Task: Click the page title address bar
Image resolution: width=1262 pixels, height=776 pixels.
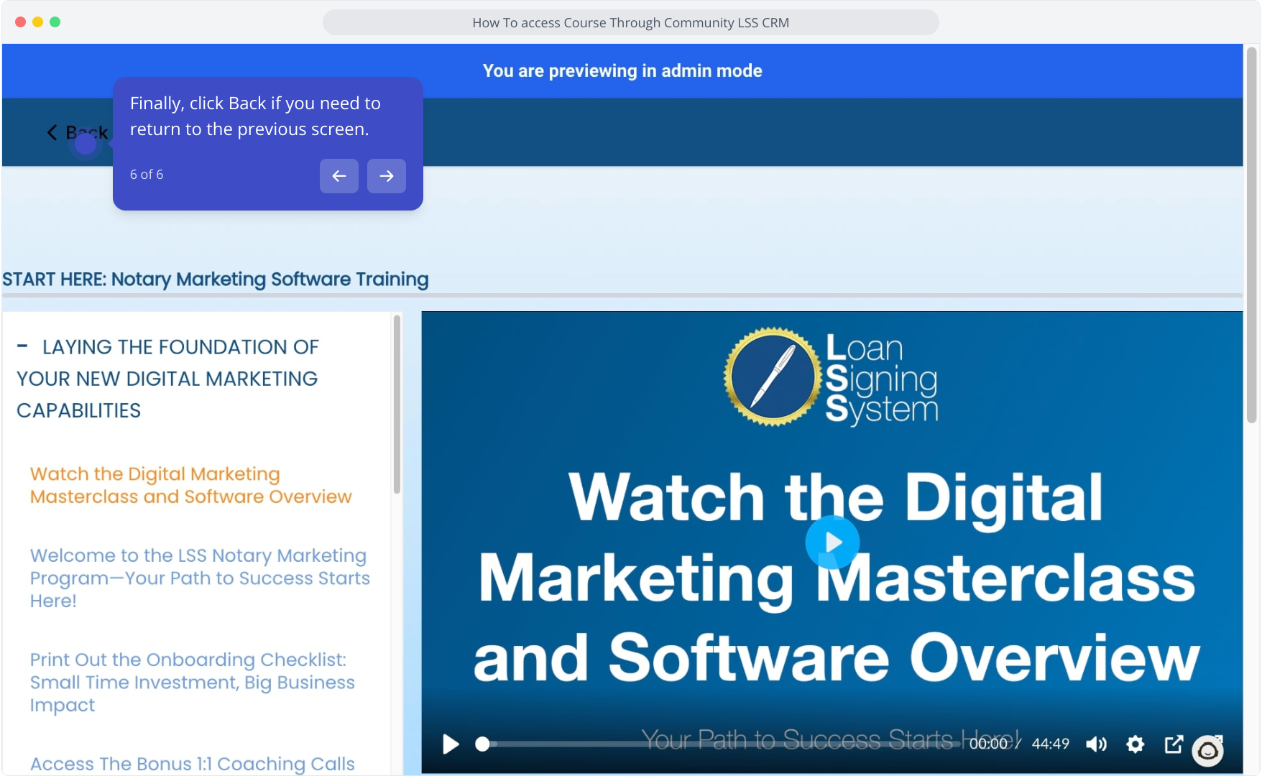Action: click(630, 22)
